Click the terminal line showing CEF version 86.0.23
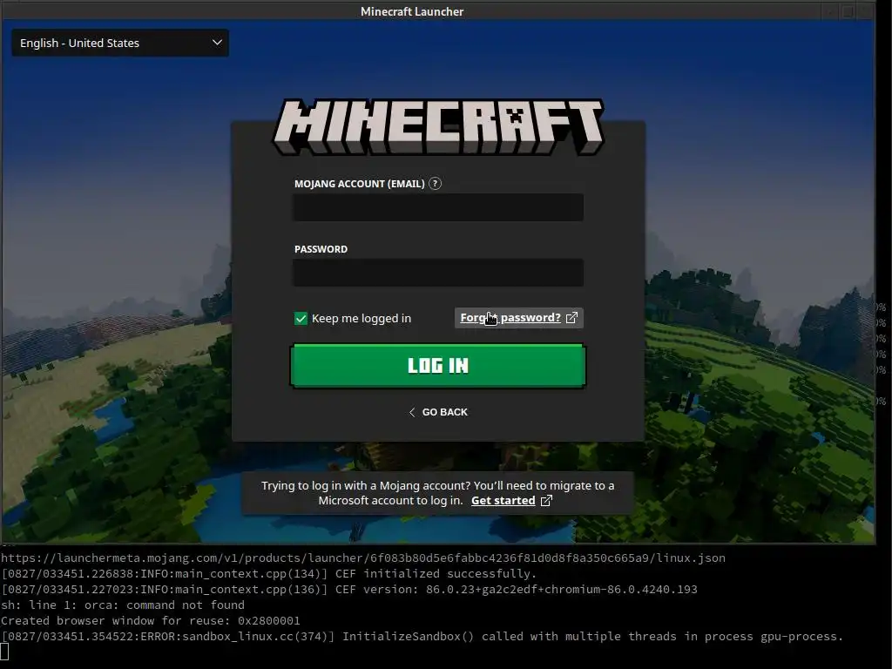Viewport: 892px width, 669px height. pos(348,590)
